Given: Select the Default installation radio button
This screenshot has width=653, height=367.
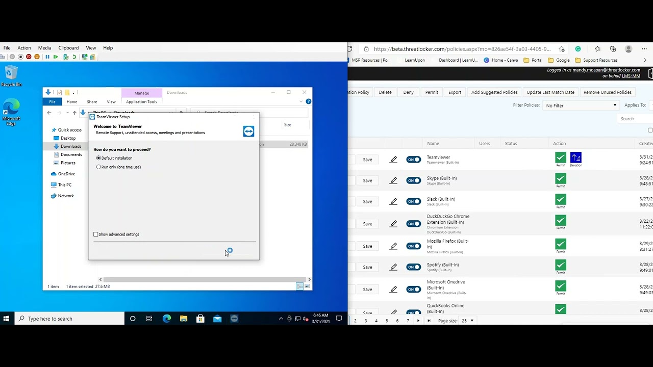Looking at the screenshot, I should [x=98, y=158].
